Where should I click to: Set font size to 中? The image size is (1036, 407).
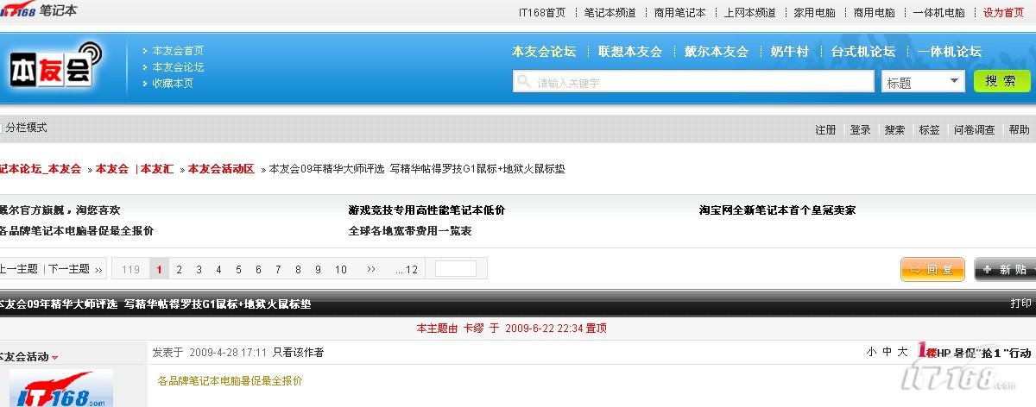887,352
